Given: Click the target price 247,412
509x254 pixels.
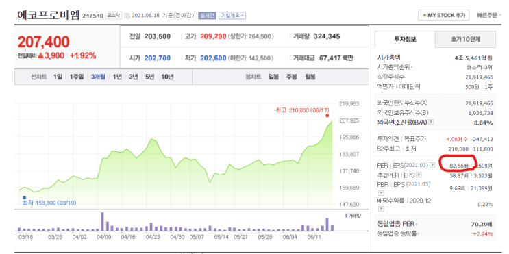Looking at the screenshot, I should pyautogui.click(x=483, y=139).
